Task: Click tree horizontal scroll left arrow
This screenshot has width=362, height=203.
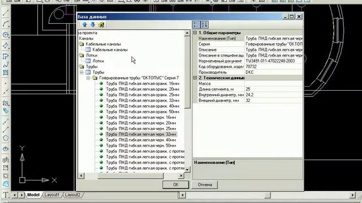Action: pyautogui.click(x=81, y=176)
